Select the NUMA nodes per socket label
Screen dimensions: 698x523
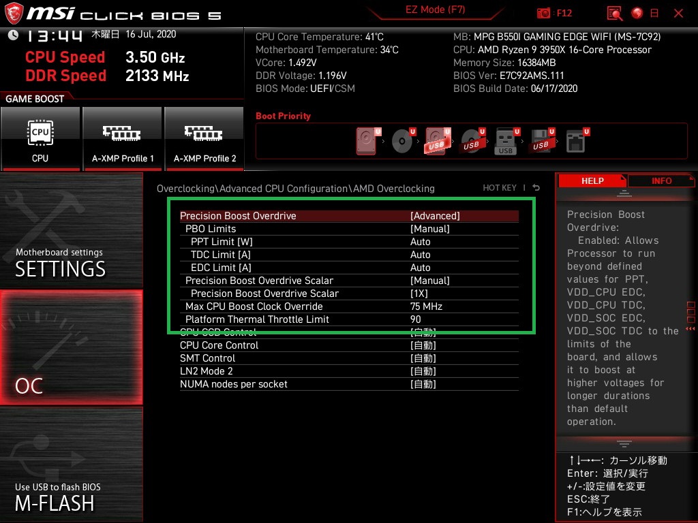tap(233, 384)
